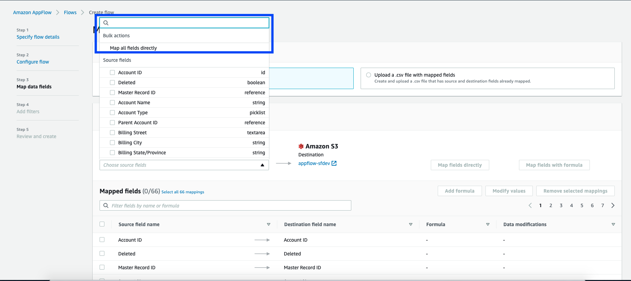Open external link icon beside appflow-sfdev

[x=334, y=163]
